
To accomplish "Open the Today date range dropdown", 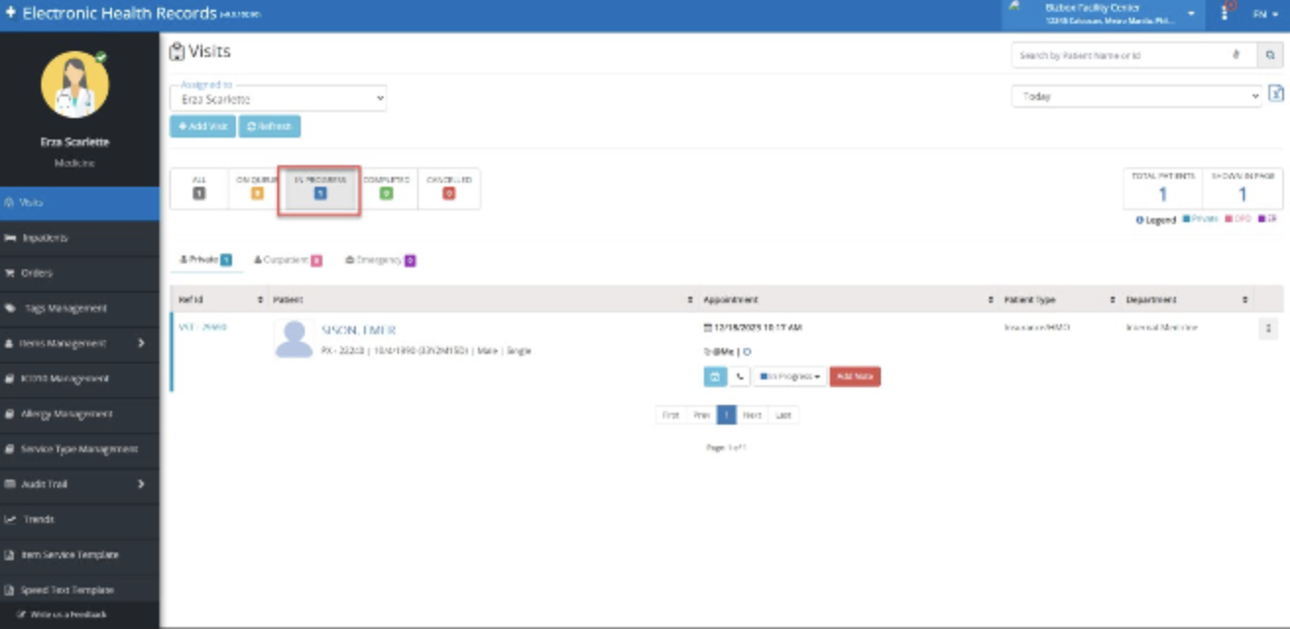I will click(1136, 96).
